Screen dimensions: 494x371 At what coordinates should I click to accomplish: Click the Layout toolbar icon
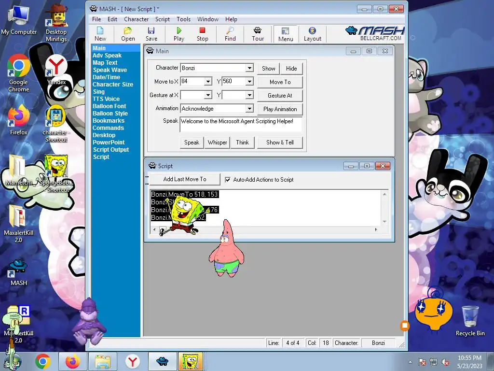click(x=312, y=34)
